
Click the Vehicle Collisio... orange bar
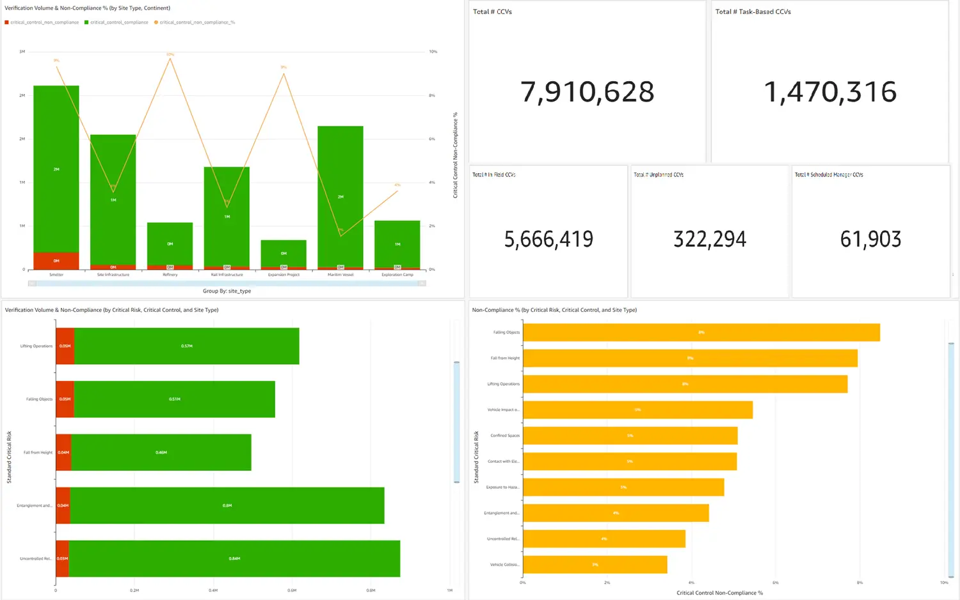click(x=595, y=565)
